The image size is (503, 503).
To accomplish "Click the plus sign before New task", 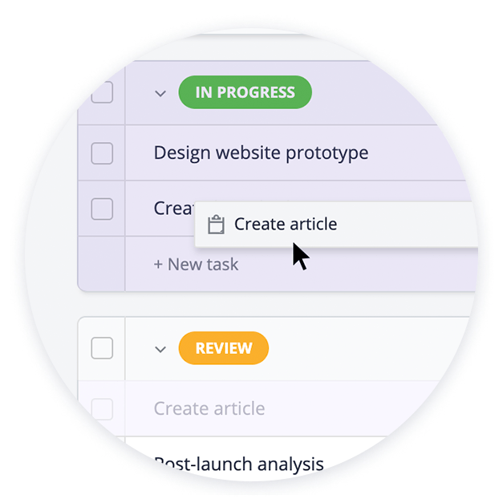I will coord(158,265).
